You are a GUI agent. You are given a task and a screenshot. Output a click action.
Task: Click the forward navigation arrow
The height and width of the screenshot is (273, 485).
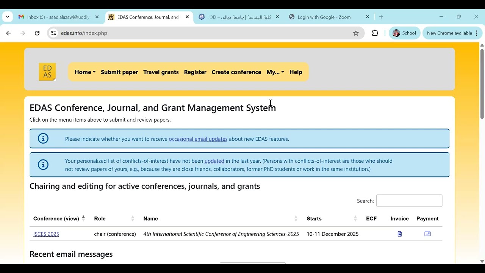click(23, 33)
